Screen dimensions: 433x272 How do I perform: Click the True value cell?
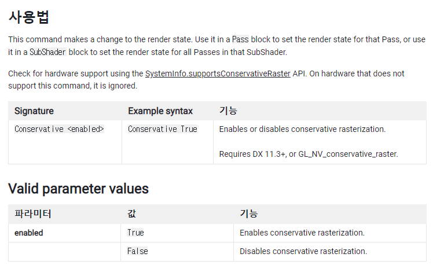pos(135,233)
